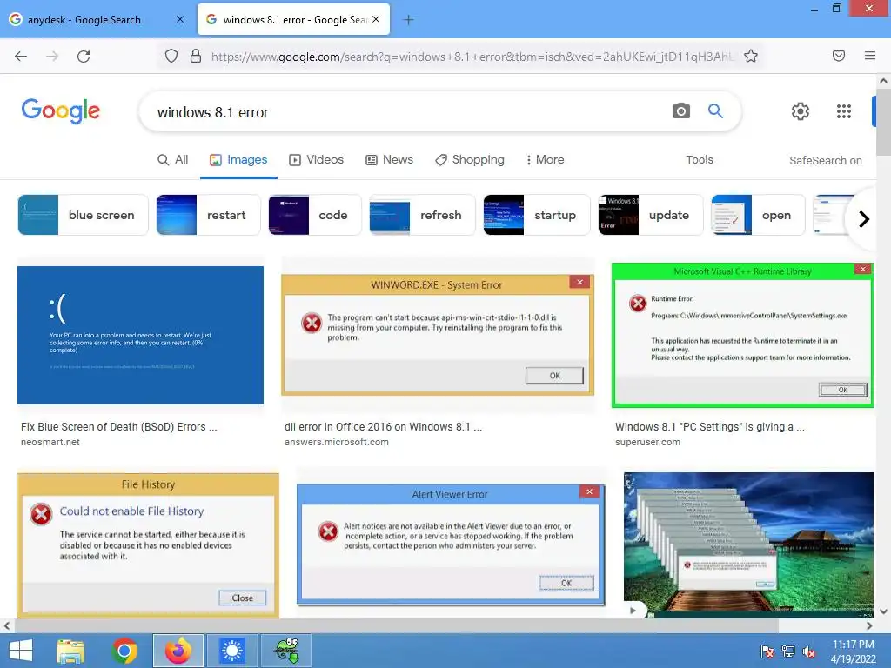Open File Explorer from the taskbar
Viewport: 891px width, 668px height.
point(70,651)
